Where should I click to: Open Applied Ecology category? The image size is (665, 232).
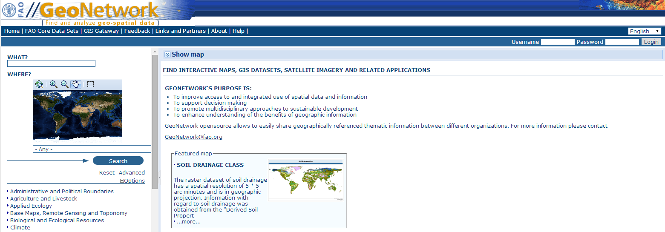[x=31, y=206]
